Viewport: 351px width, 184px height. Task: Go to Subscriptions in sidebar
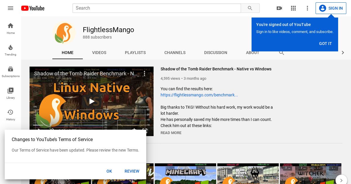coord(11,72)
